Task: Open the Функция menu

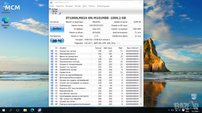Action: coord(69,6)
